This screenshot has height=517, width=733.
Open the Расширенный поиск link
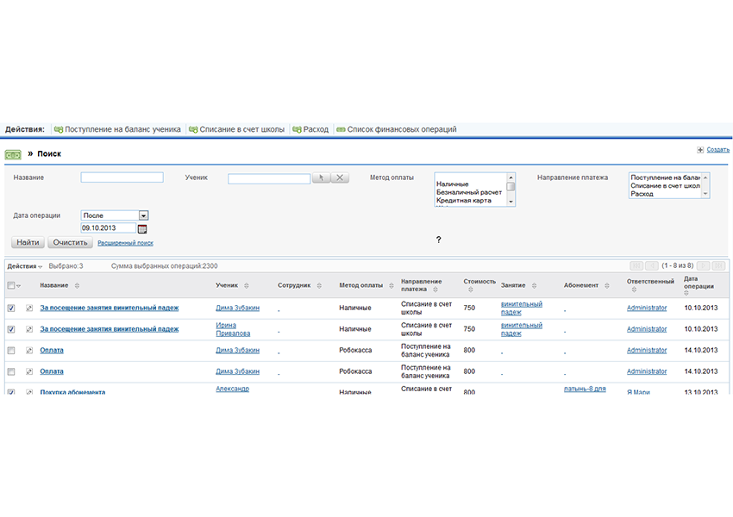(x=125, y=243)
